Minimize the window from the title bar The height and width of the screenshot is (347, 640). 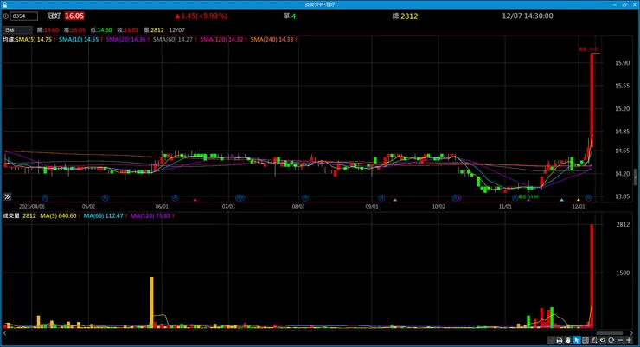coord(615,4)
